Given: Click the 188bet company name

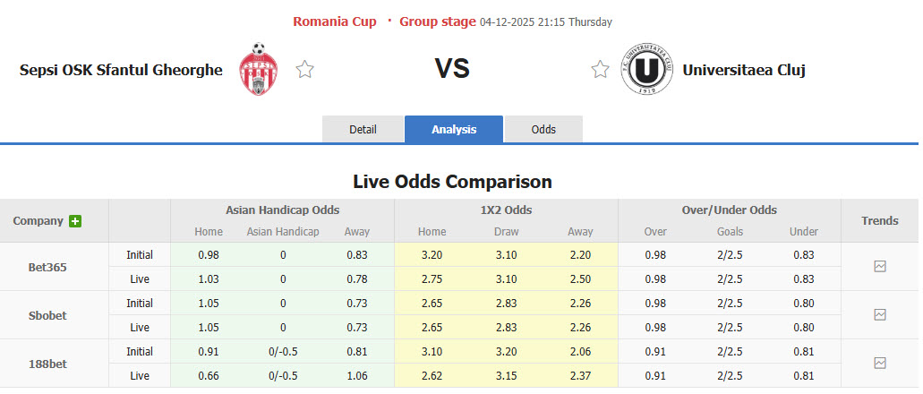Looking at the screenshot, I should point(47,364).
